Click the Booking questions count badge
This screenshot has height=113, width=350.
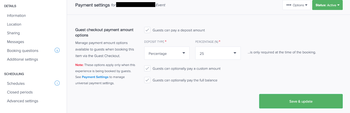coord(57,51)
